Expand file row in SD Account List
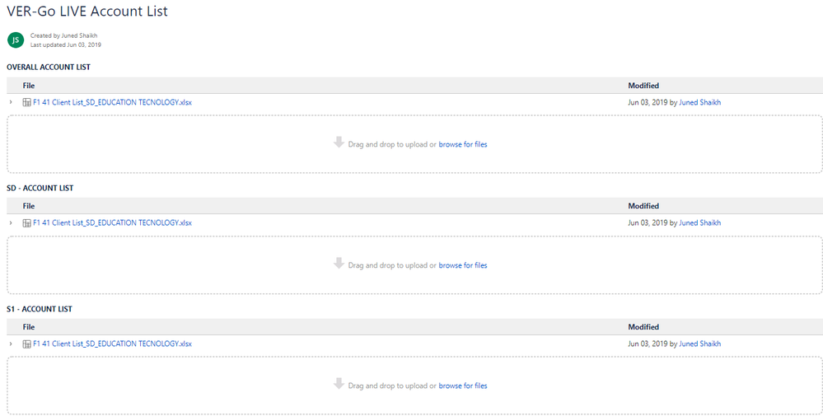The width and height of the screenshot is (823, 416). [x=11, y=223]
